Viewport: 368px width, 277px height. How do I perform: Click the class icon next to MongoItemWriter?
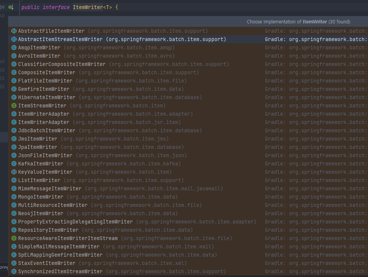(14, 197)
